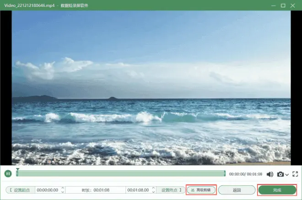The image size is (302, 200).
Task: Click the trim handle at the timeline end
Action: pos(225,174)
